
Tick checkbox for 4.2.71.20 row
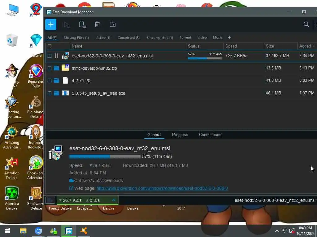coord(50,81)
